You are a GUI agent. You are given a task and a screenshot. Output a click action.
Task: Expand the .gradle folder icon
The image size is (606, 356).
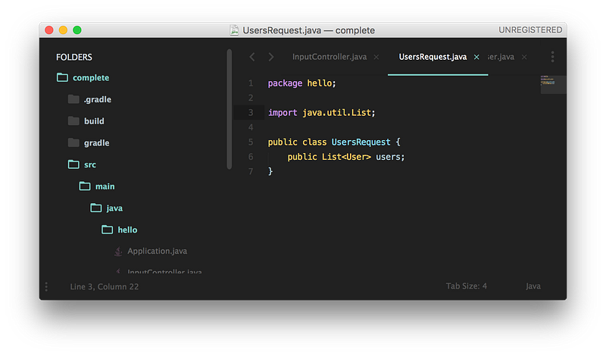point(73,99)
